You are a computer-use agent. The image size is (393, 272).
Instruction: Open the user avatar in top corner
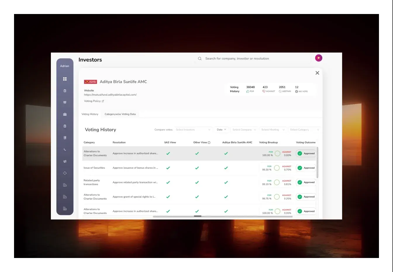[x=318, y=58]
